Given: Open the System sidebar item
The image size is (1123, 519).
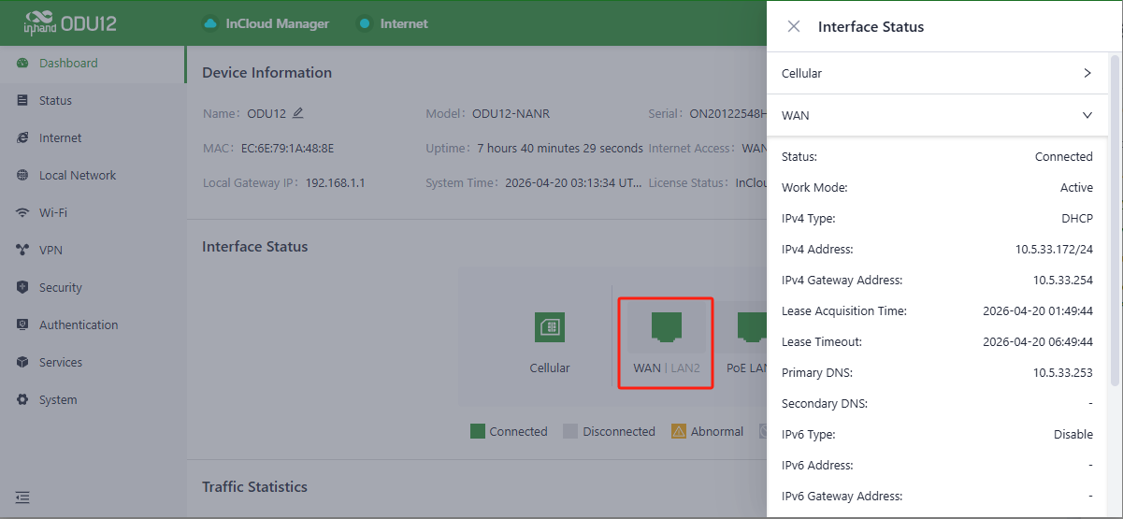Looking at the screenshot, I should (58, 400).
